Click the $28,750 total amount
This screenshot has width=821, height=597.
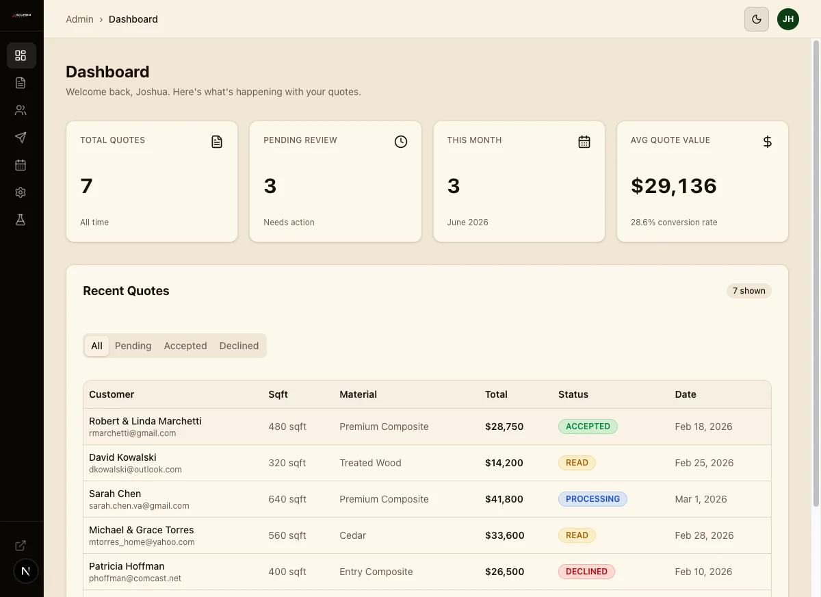(504, 427)
